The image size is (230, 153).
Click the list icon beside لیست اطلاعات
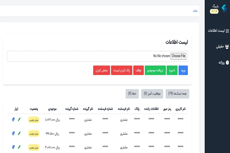pos(227,30)
